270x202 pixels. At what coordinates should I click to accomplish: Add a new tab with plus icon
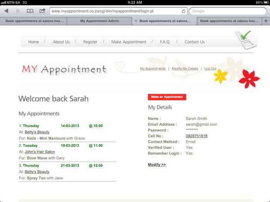point(265,21)
